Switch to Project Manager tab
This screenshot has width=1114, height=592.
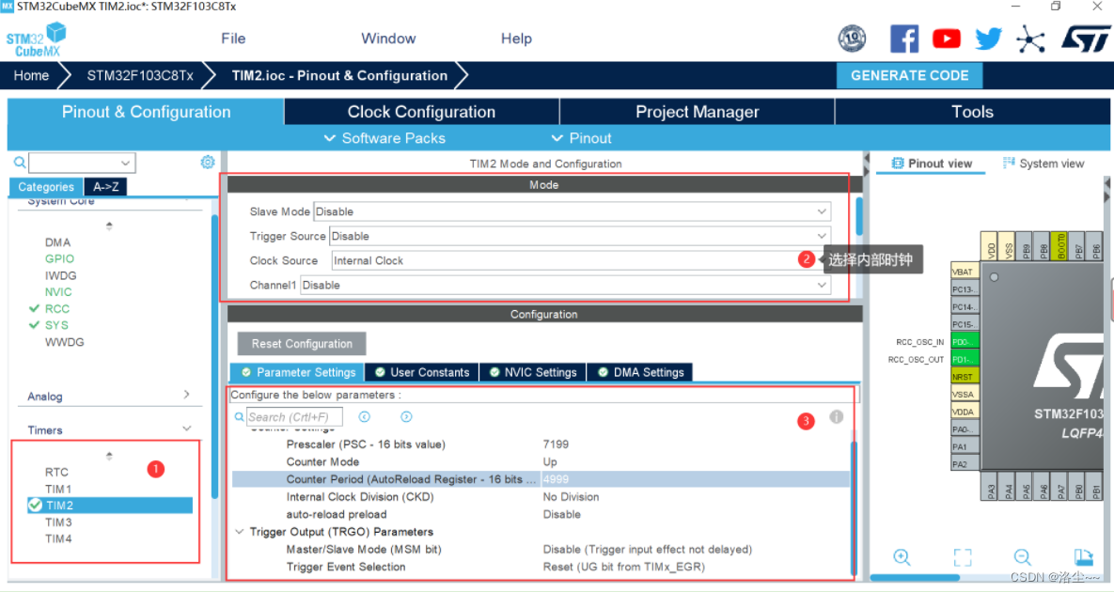697,112
